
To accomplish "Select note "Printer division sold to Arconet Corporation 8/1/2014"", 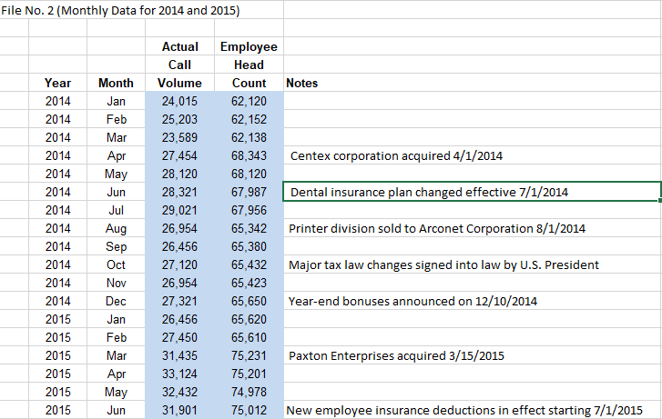I will 473,227.
